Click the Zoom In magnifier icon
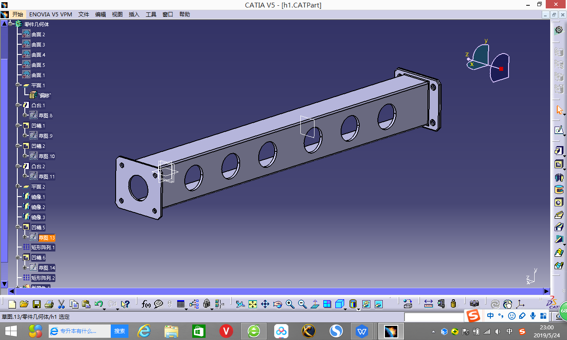The image size is (567, 340). click(290, 304)
